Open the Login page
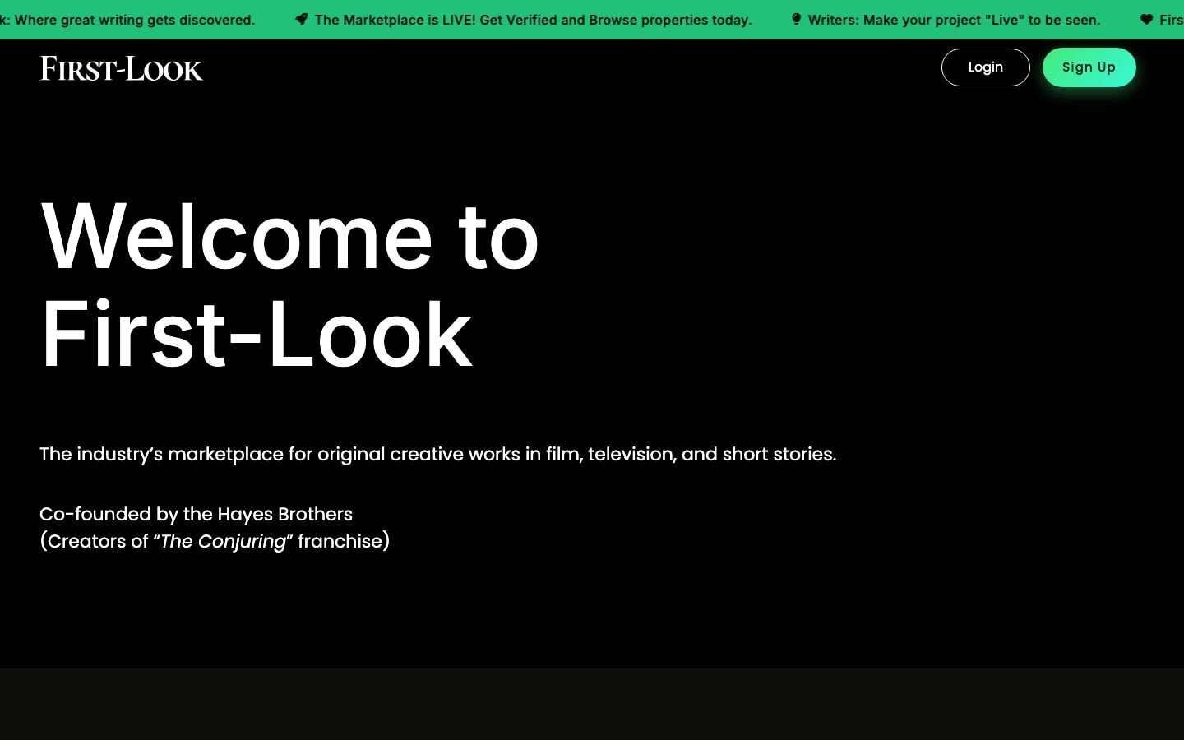Screen dimensions: 1184x740 click(985, 67)
